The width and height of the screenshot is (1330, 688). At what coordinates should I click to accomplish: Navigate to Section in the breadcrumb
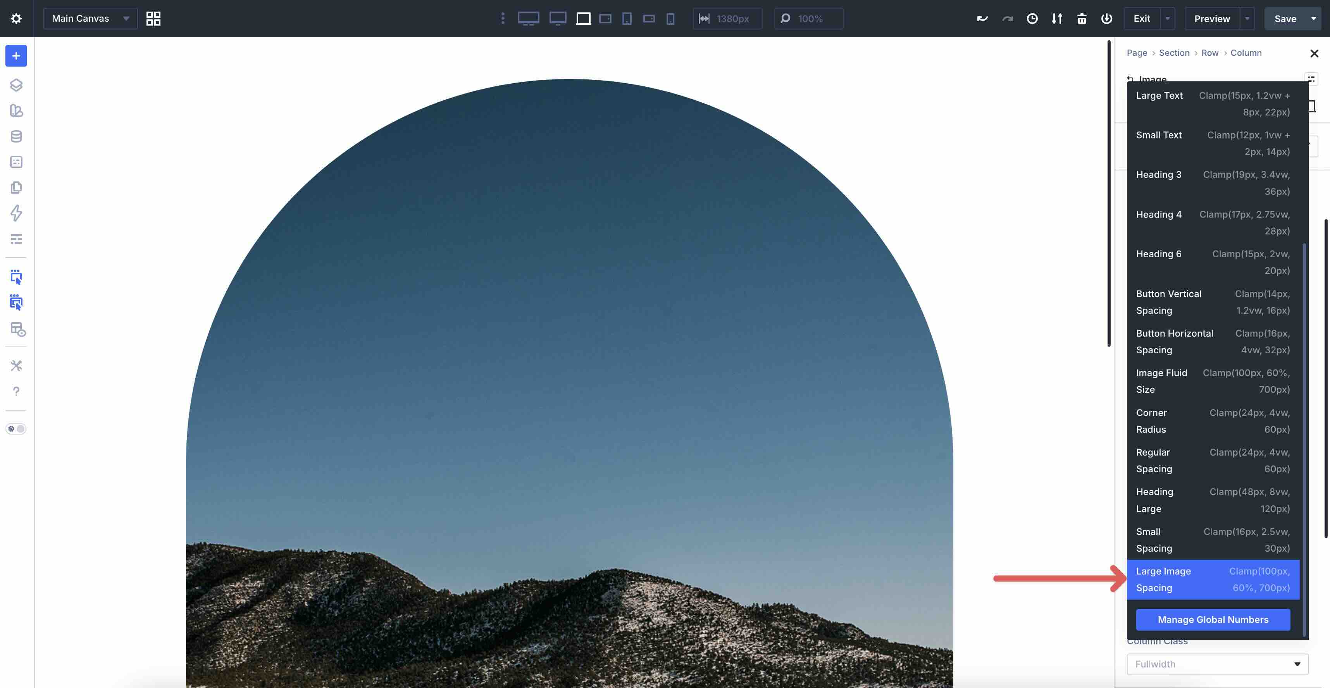point(1174,53)
